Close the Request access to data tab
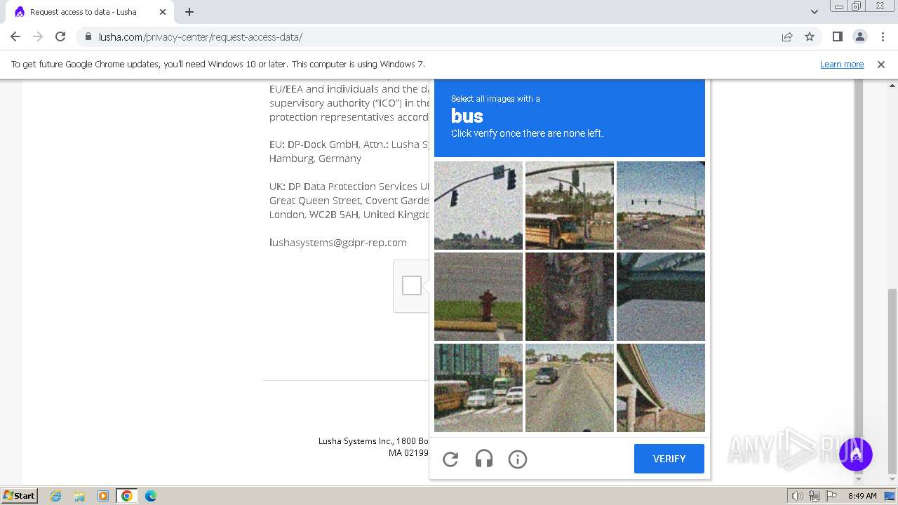 coord(163,12)
